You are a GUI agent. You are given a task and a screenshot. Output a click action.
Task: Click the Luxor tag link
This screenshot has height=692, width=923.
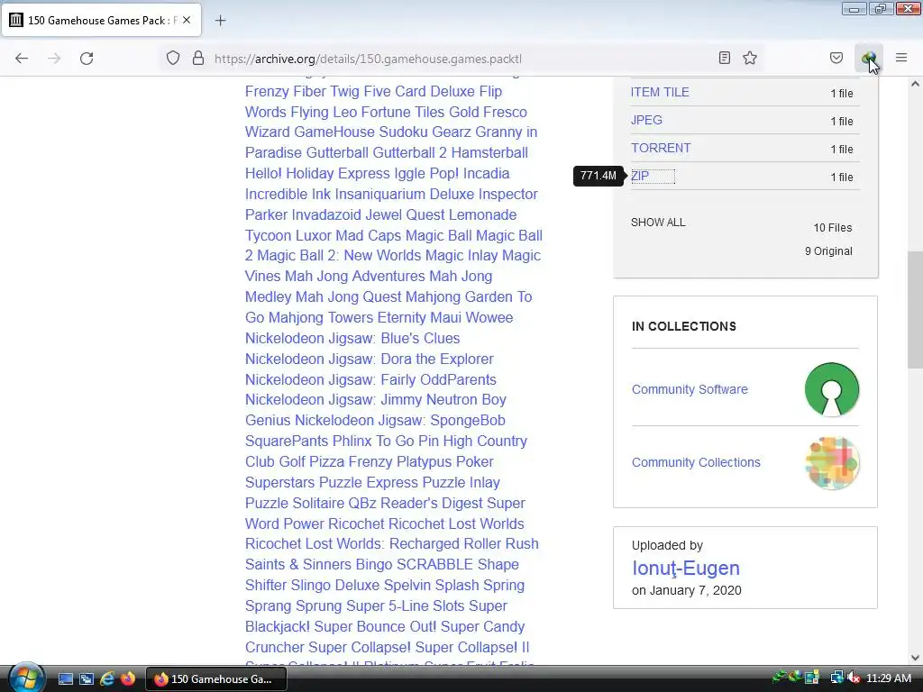click(x=313, y=235)
